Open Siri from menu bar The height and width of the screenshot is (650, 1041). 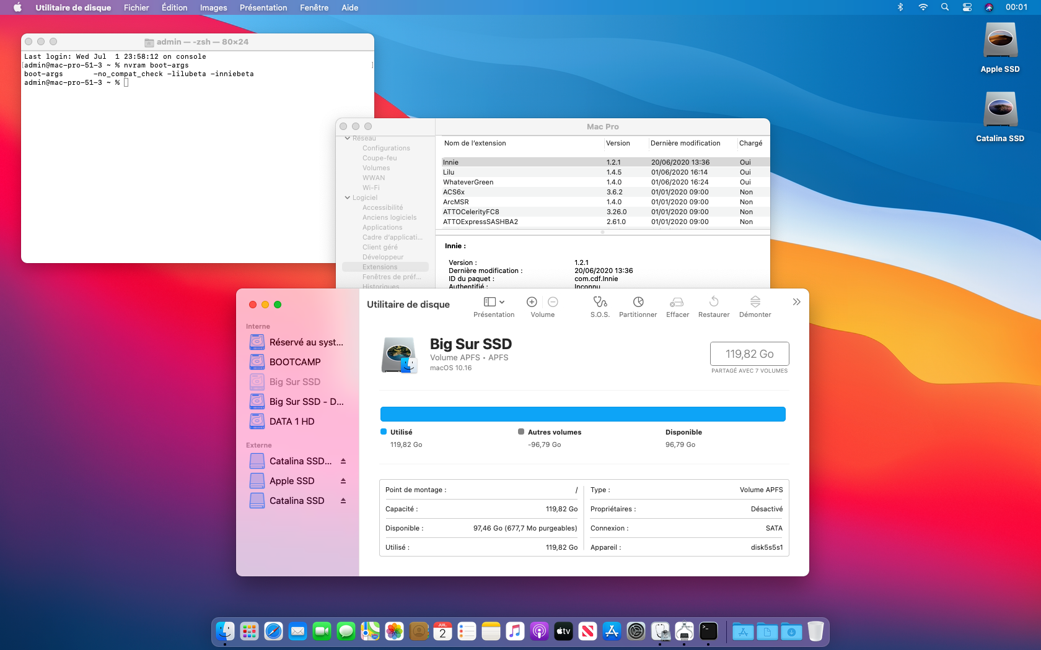[x=989, y=7]
